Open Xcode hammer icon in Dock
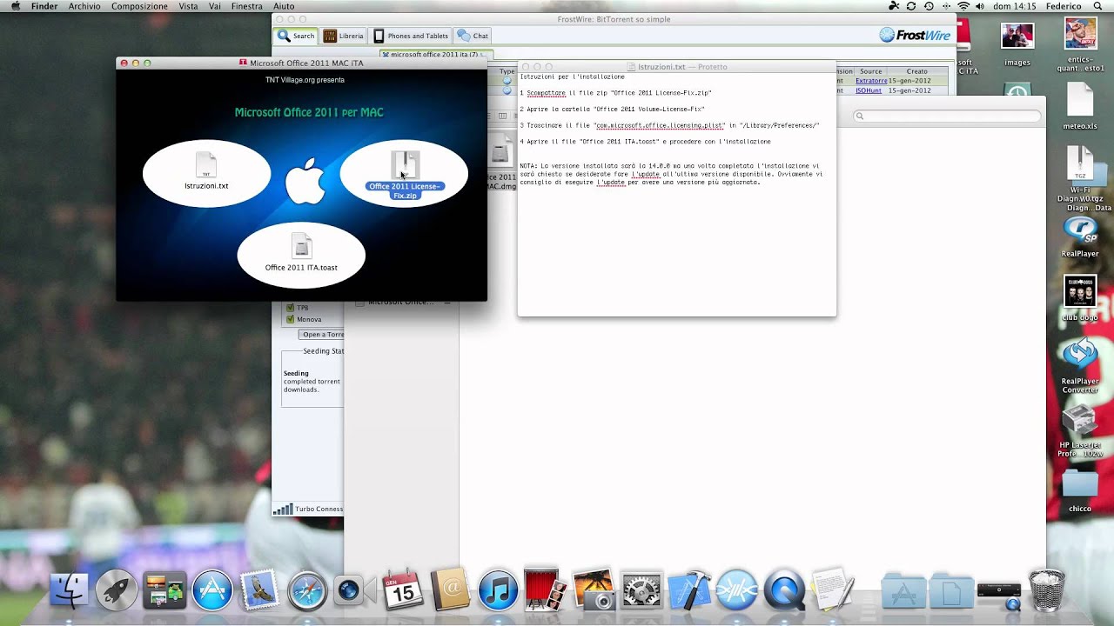Image resolution: width=1114 pixels, height=626 pixels. [x=689, y=591]
